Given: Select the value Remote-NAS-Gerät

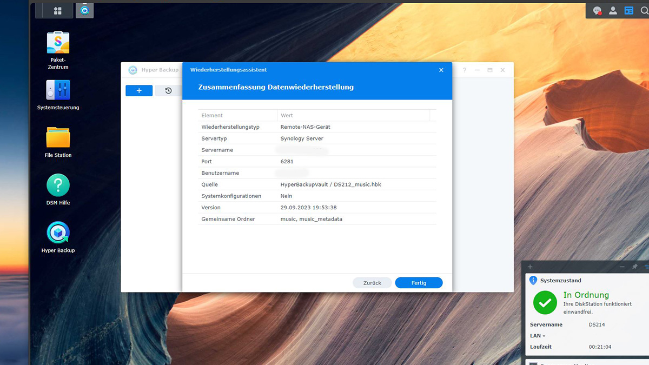Looking at the screenshot, I should tap(305, 127).
